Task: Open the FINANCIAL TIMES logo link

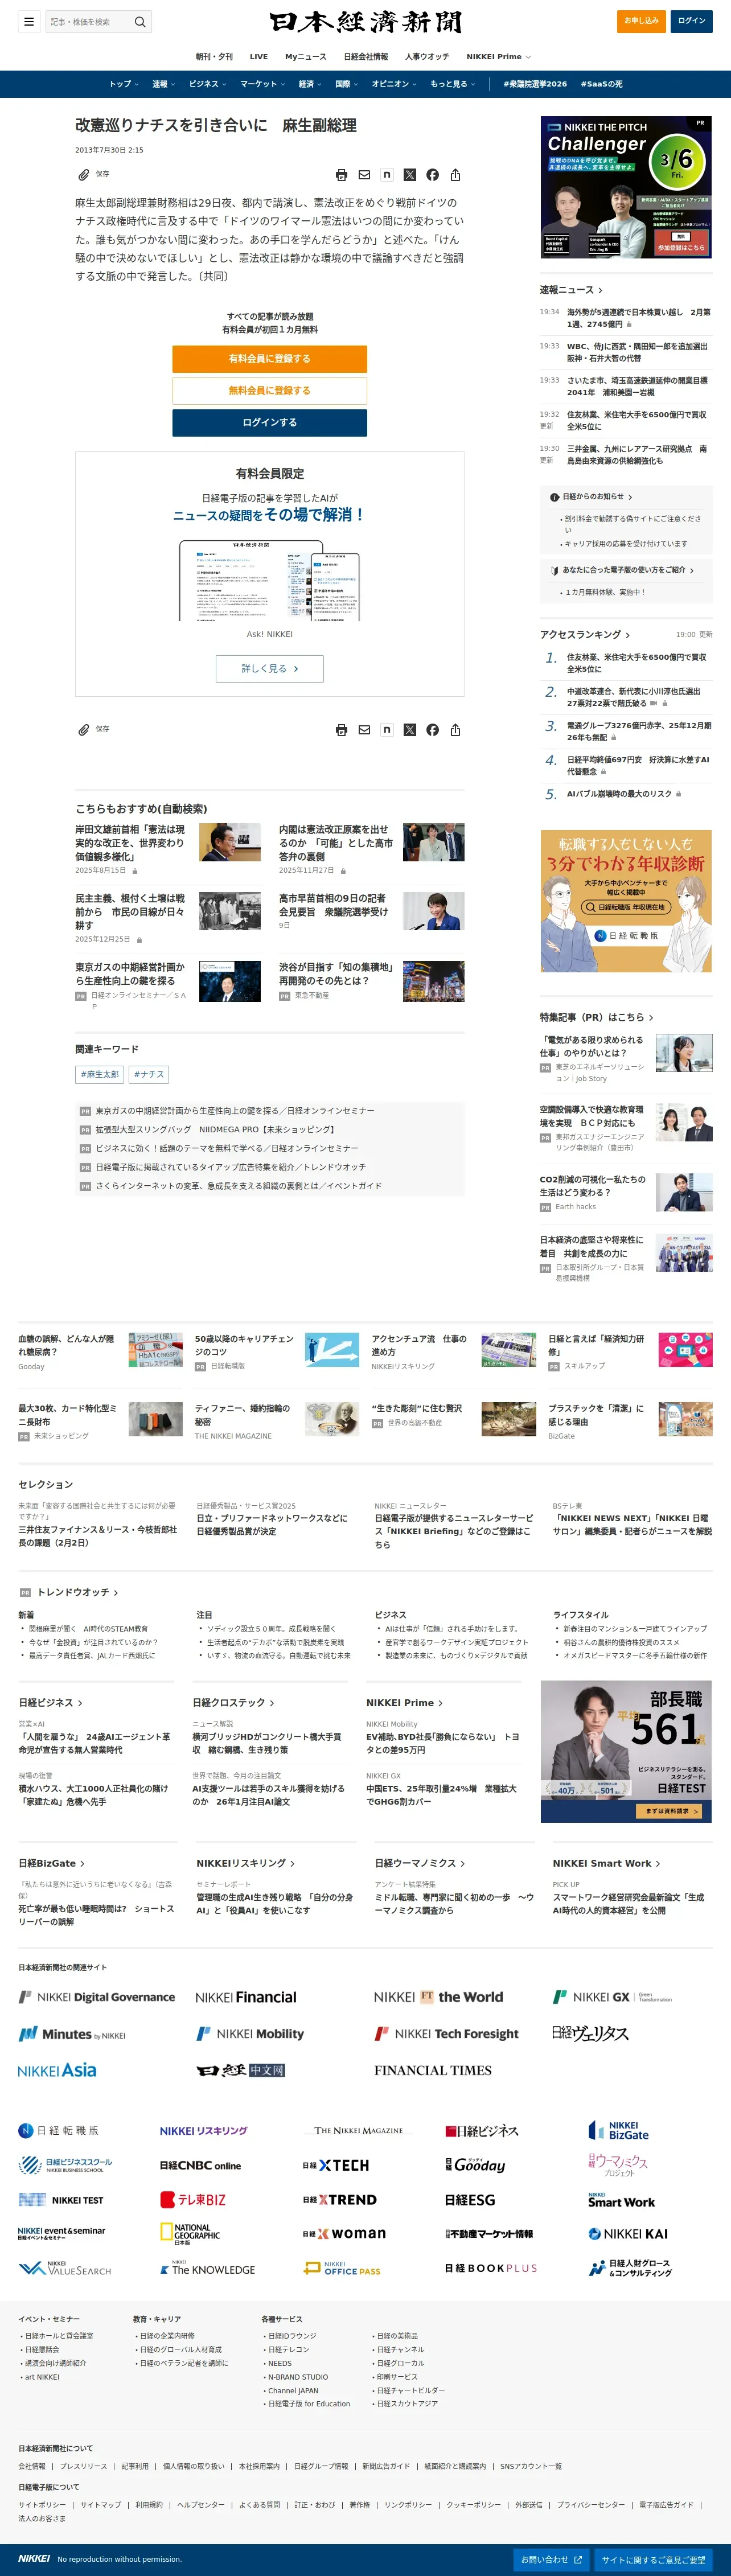Action: [x=433, y=2071]
